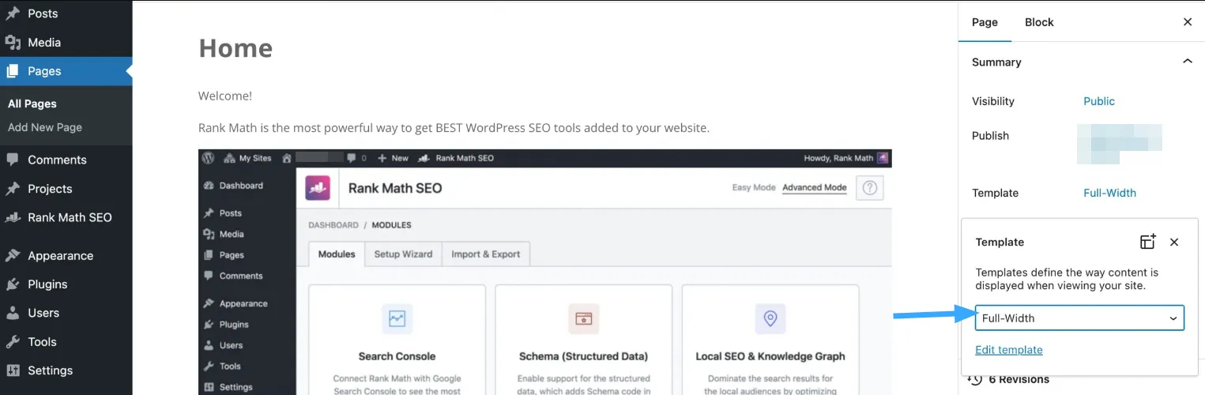
Task: Click the Welcome! paragraph
Action: [225, 96]
